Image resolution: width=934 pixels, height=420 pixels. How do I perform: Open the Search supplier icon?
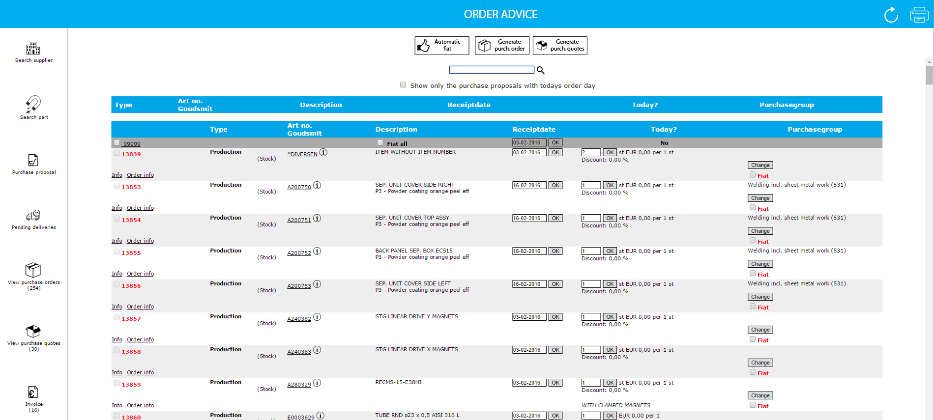point(33,49)
